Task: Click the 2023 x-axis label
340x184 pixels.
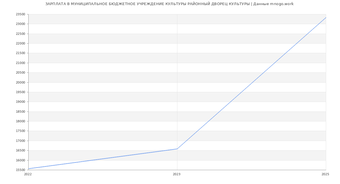Action: (x=177, y=174)
